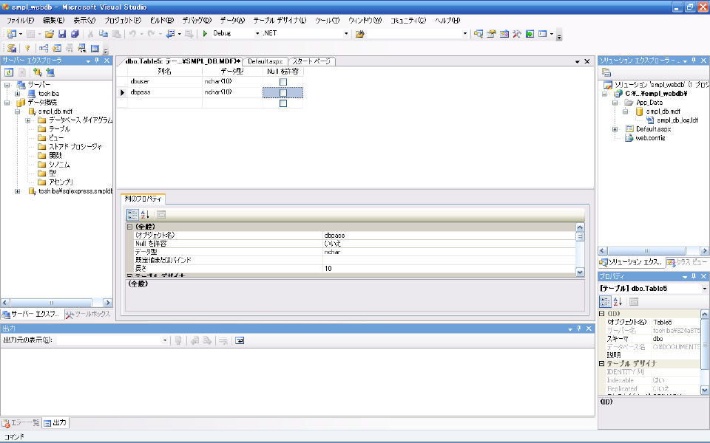Click the Navigate Backward arrow icon
The image size is (710, 443).
pos(170,33)
